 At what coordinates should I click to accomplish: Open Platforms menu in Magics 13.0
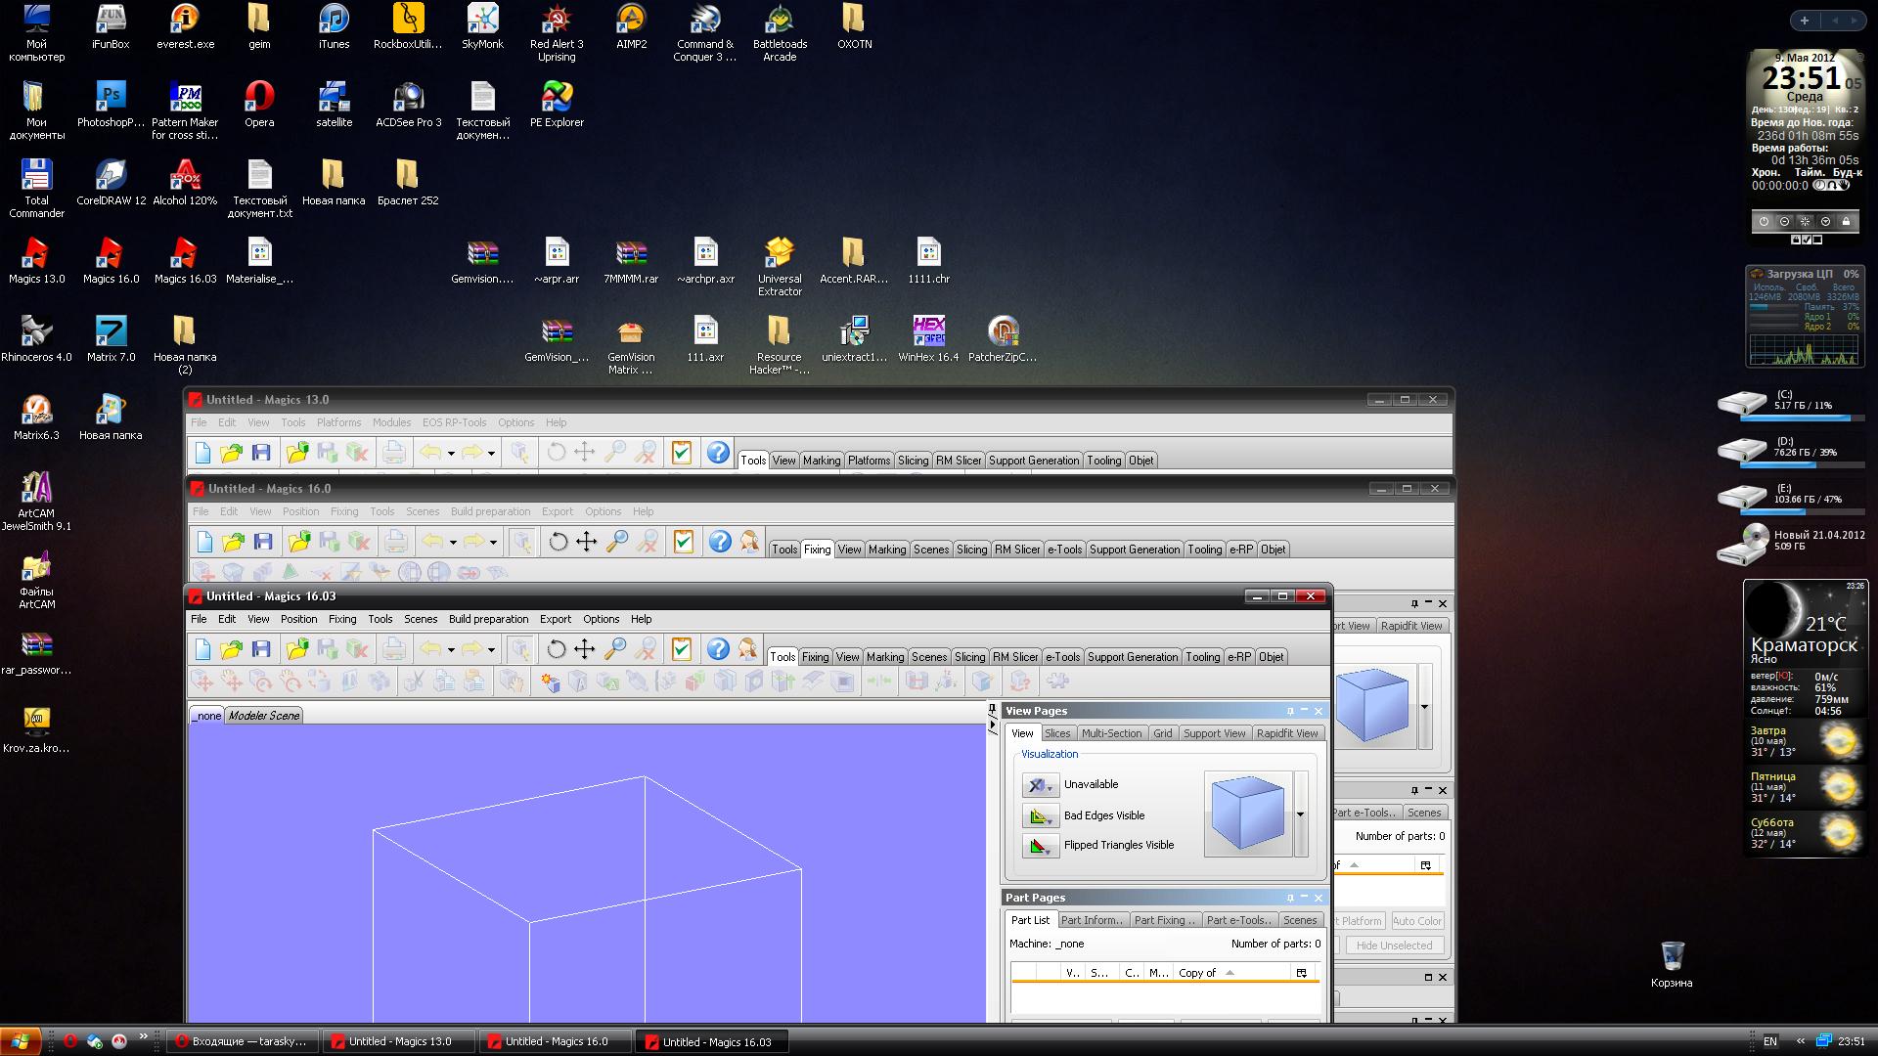pyautogui.click(x=338, y=422)
